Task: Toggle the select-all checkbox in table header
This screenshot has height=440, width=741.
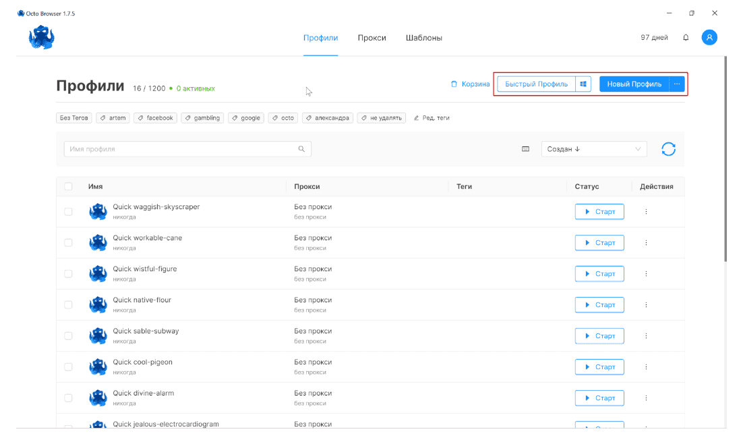Action: [68, 186]
